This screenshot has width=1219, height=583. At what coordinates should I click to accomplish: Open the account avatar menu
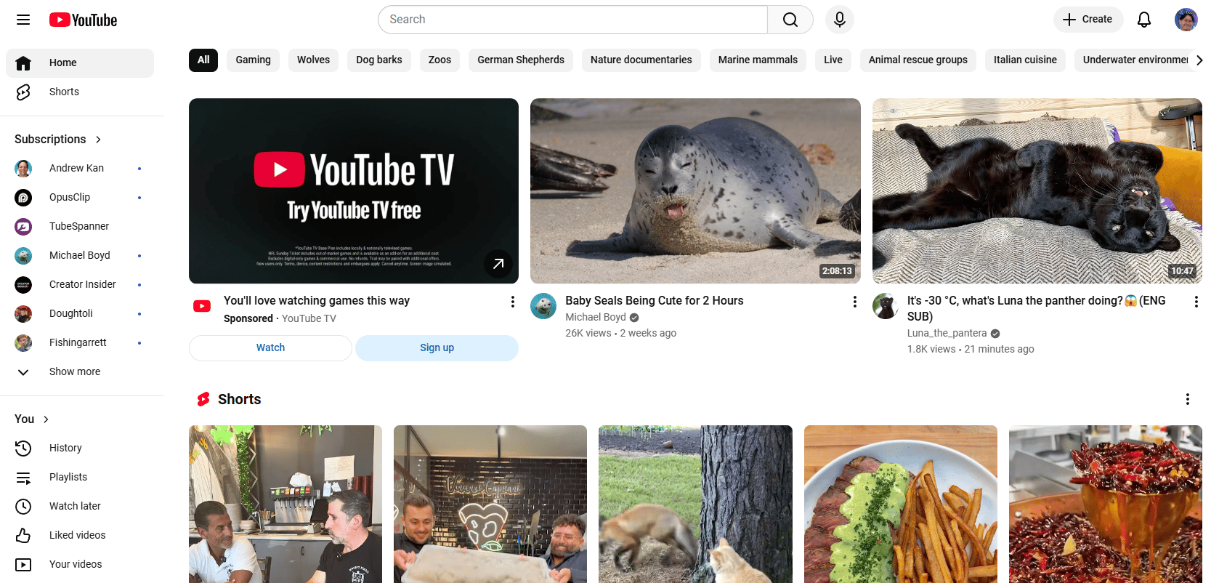pyautogui.click(x=1186, y=20)
